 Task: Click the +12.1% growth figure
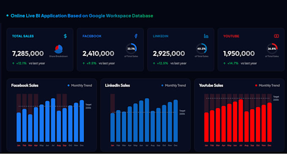(21, 64)
